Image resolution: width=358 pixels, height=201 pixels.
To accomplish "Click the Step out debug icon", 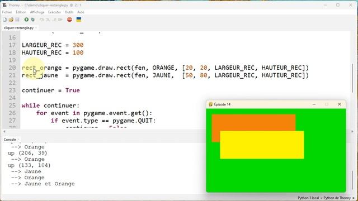I will coord(54,20).
